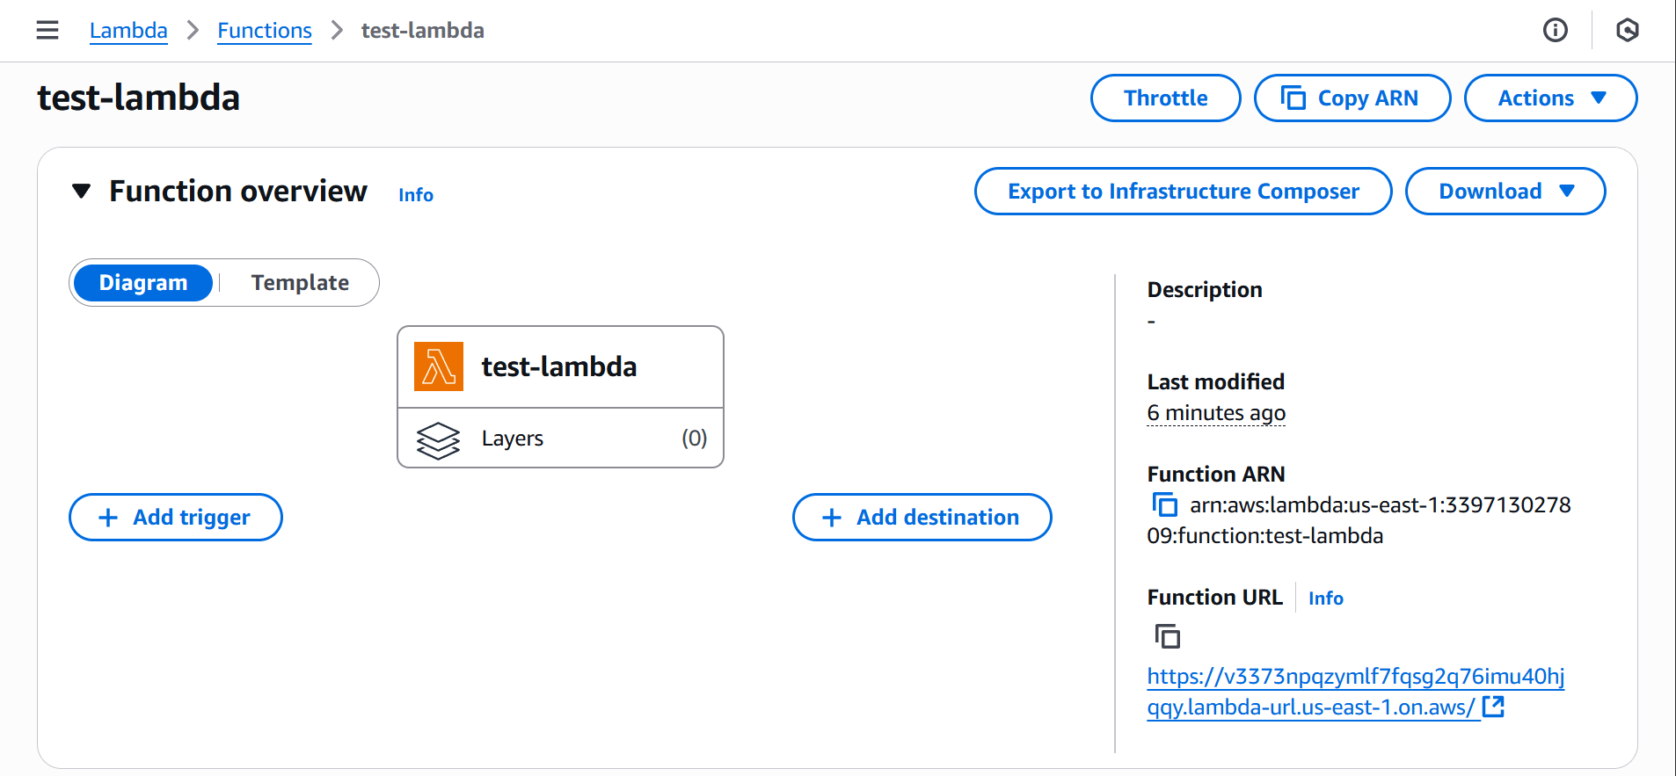Screen dimensions: 1676x776
Task: Click external link icon beside Function URL
Action: click(x=1493, y=707)
